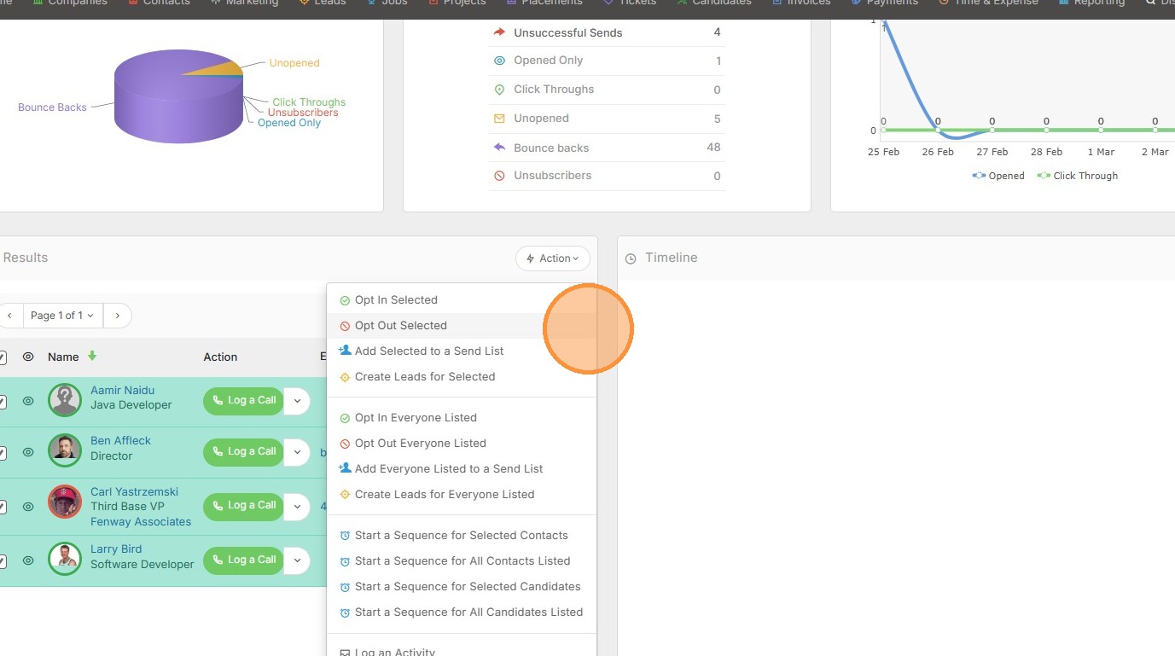Select Add Everyone Listed to a Send List

(x=462, y=469)
